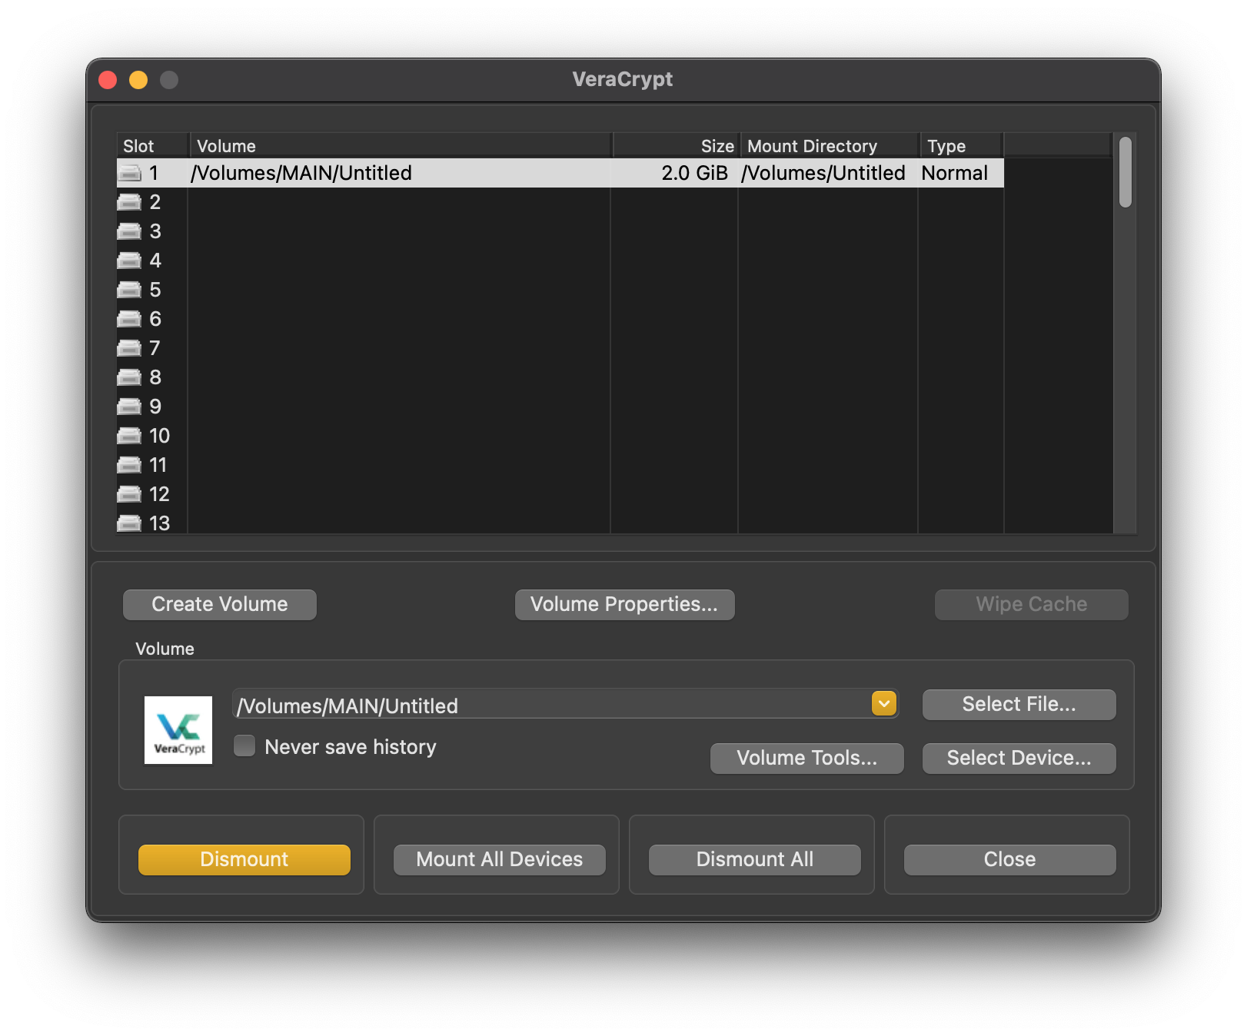Click the drive icon next to slot 5
Screen dimensions: 1247x1036
[x=128, y=290]
